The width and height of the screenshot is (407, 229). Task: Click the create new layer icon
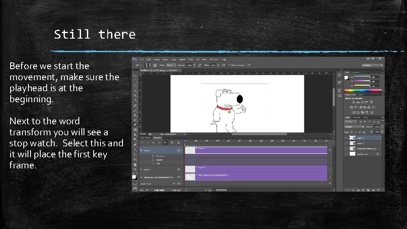pos(373,190)
